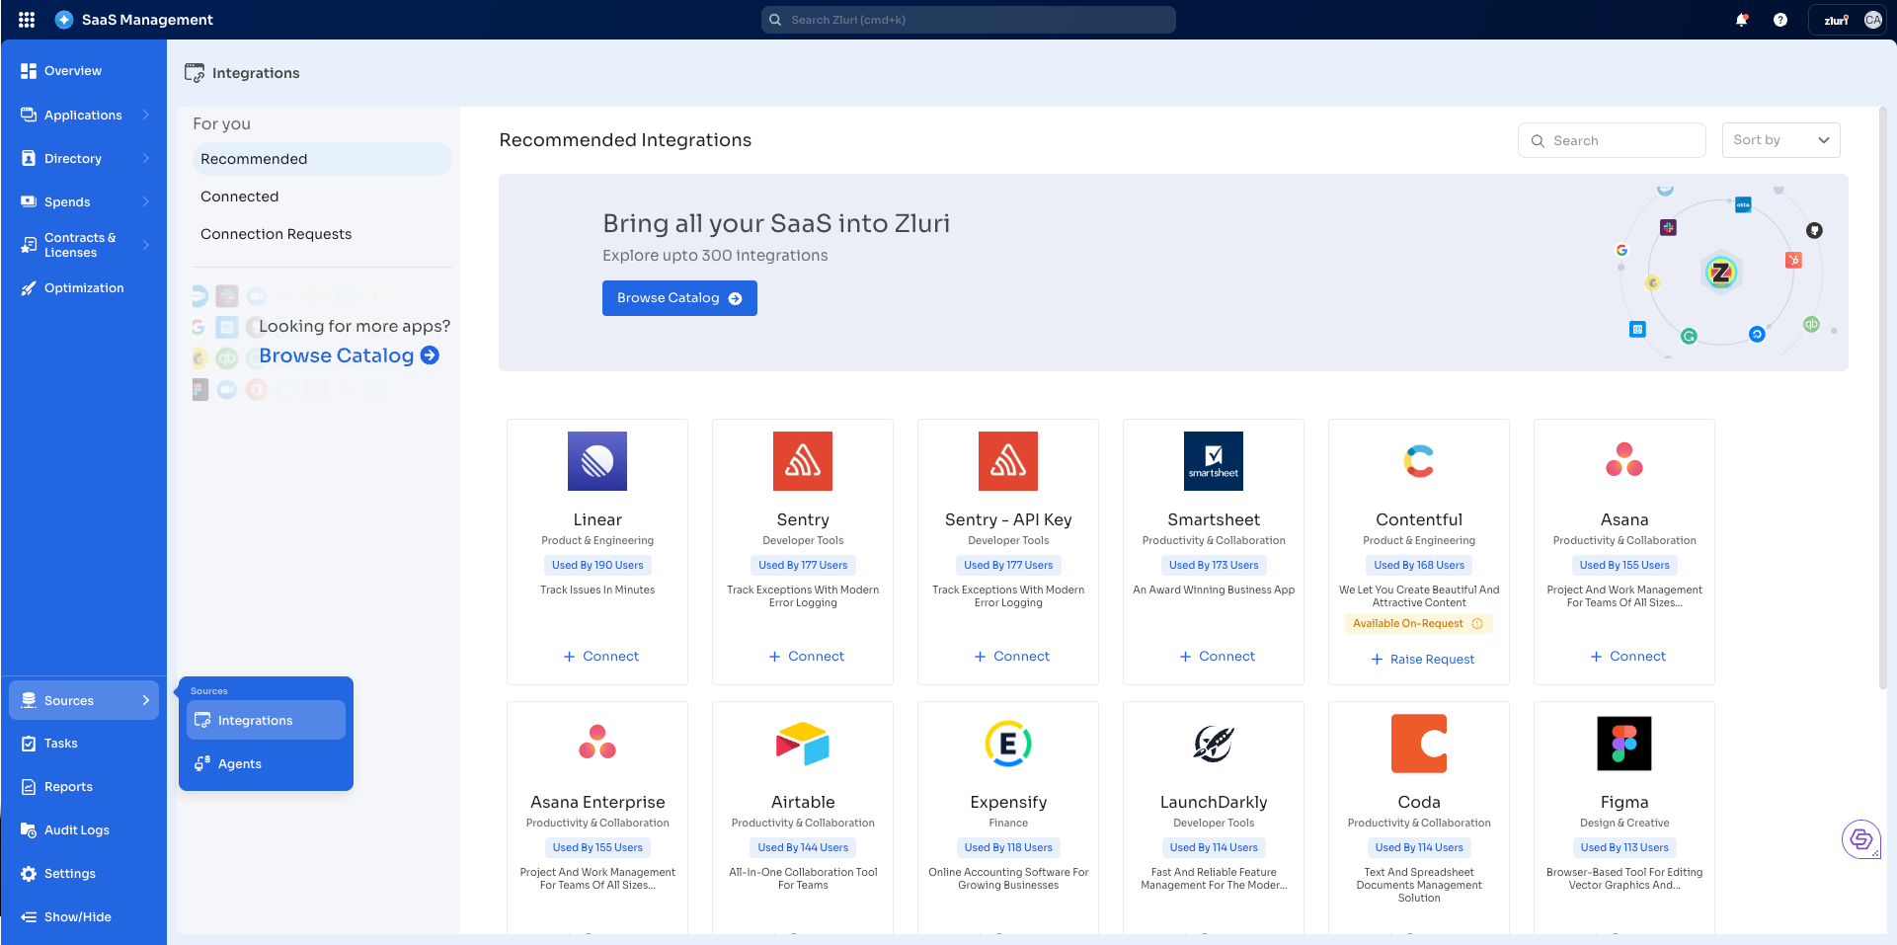Viewport: 1897px width, 945px height.
Task: Click the Sentry - API Key logo
Action: [x=1008, y=461]
